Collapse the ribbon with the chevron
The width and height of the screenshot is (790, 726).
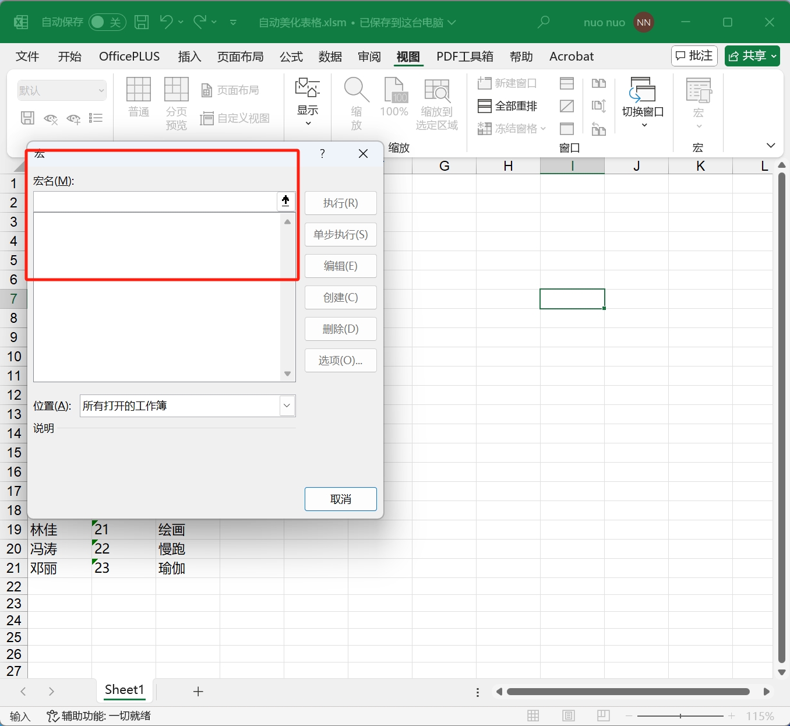(x=771, y=146)
